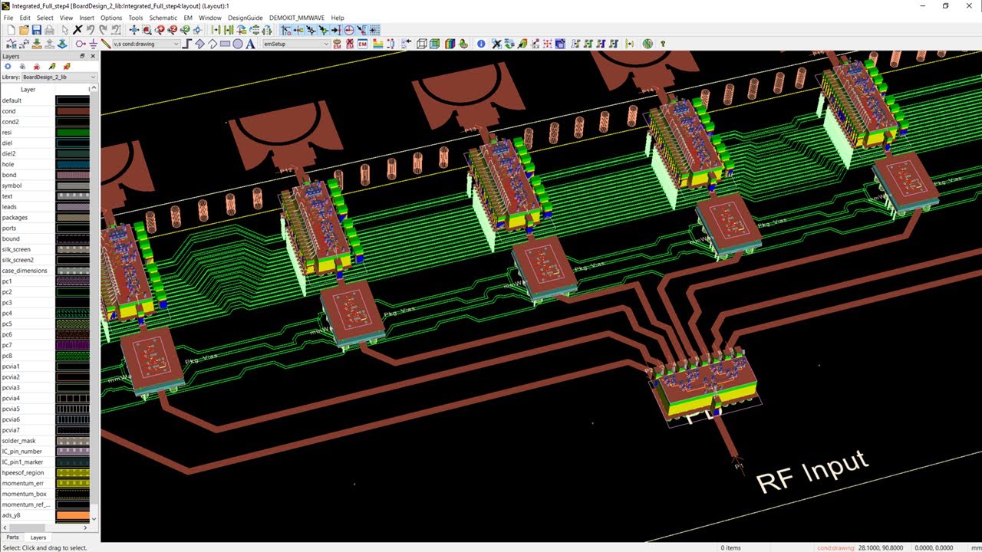Click the blue info circle icon

(x=481, y=44)
